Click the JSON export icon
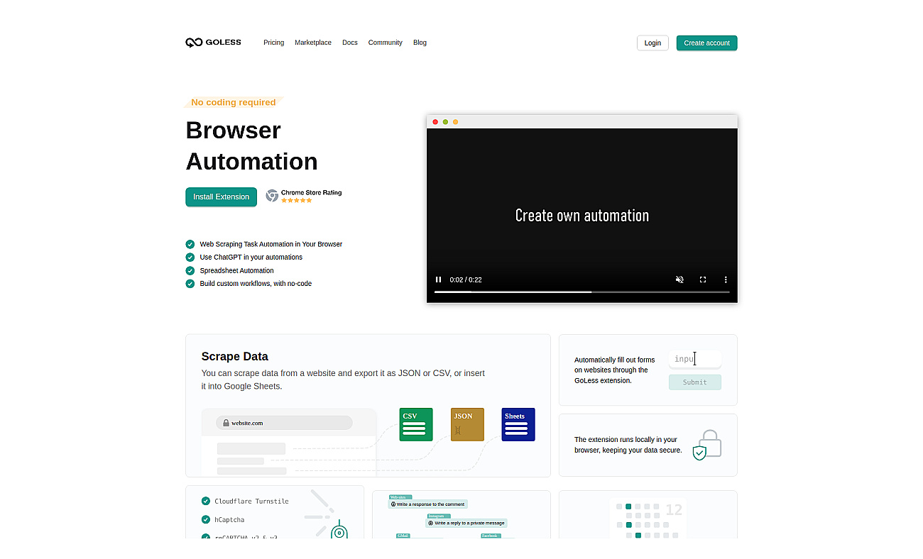 [x=467, y=424]
